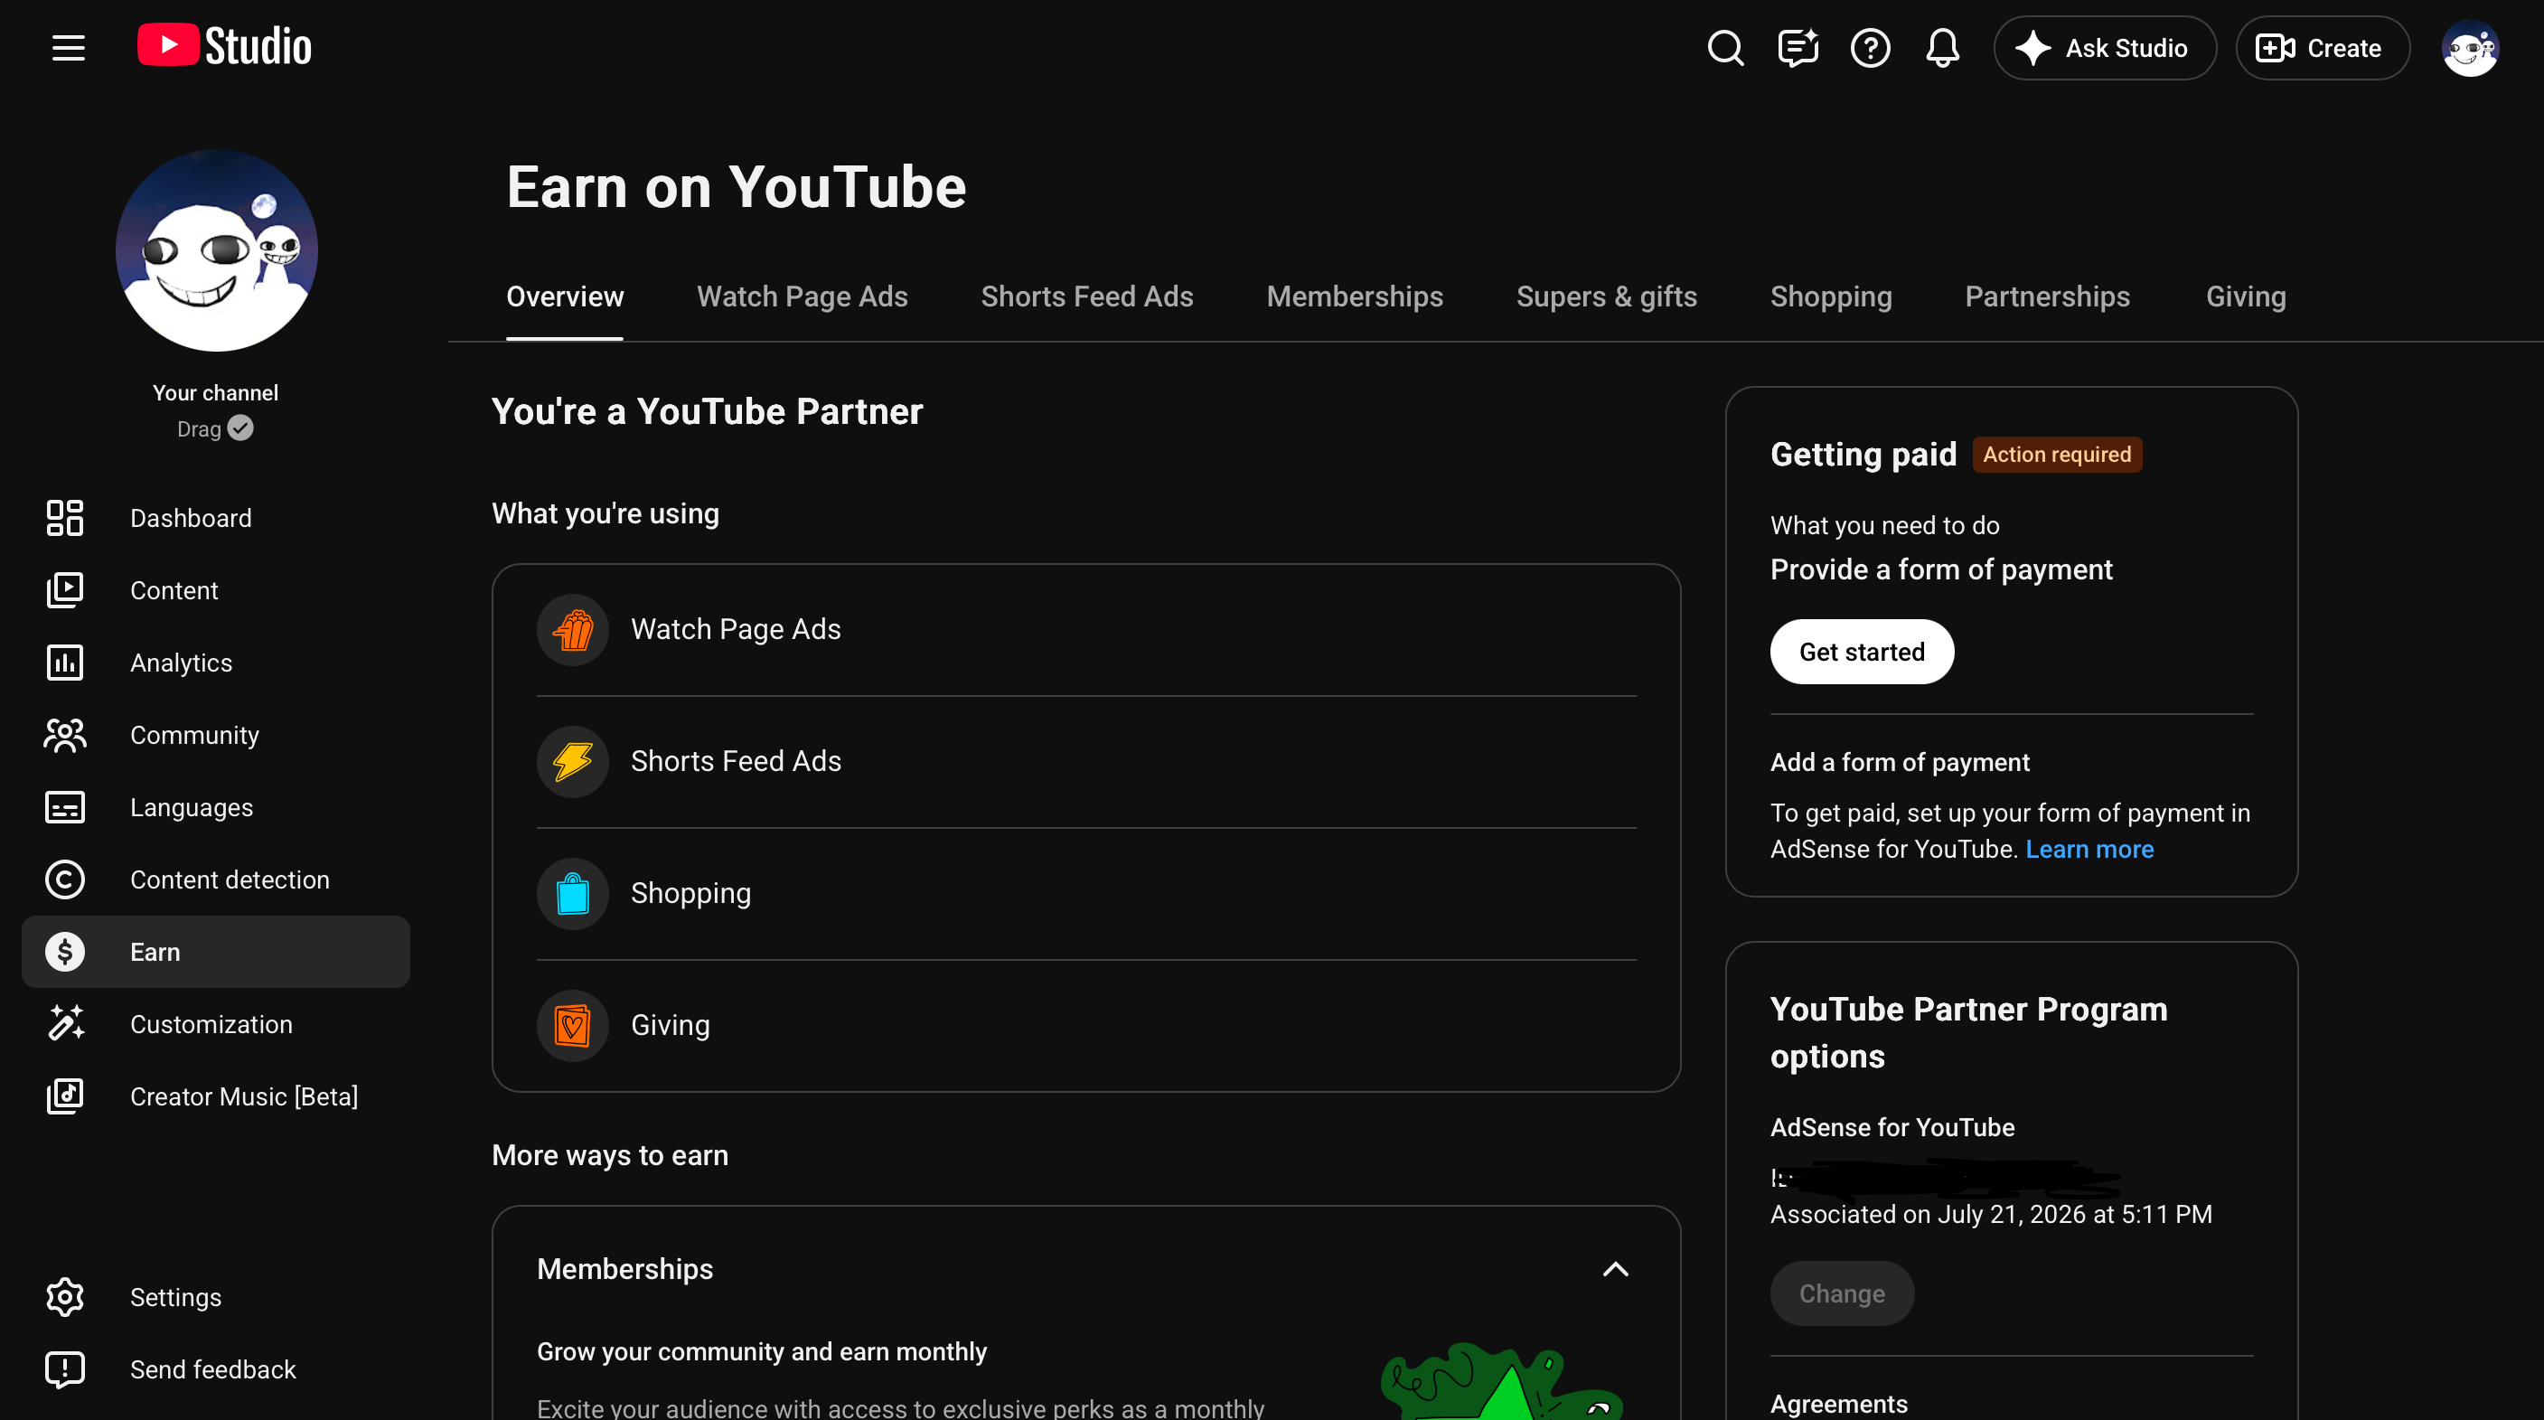Click the Creator Music note icon
This screenshot has width=2544, height=1420.
[x=65, y=1096]
